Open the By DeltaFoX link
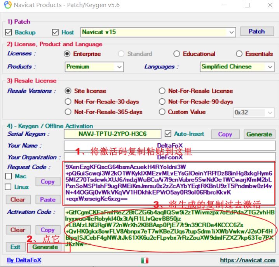This screenshot has height=267, width=279. coord(24,260)
